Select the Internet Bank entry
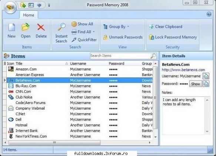 click(x=80, y=131)
